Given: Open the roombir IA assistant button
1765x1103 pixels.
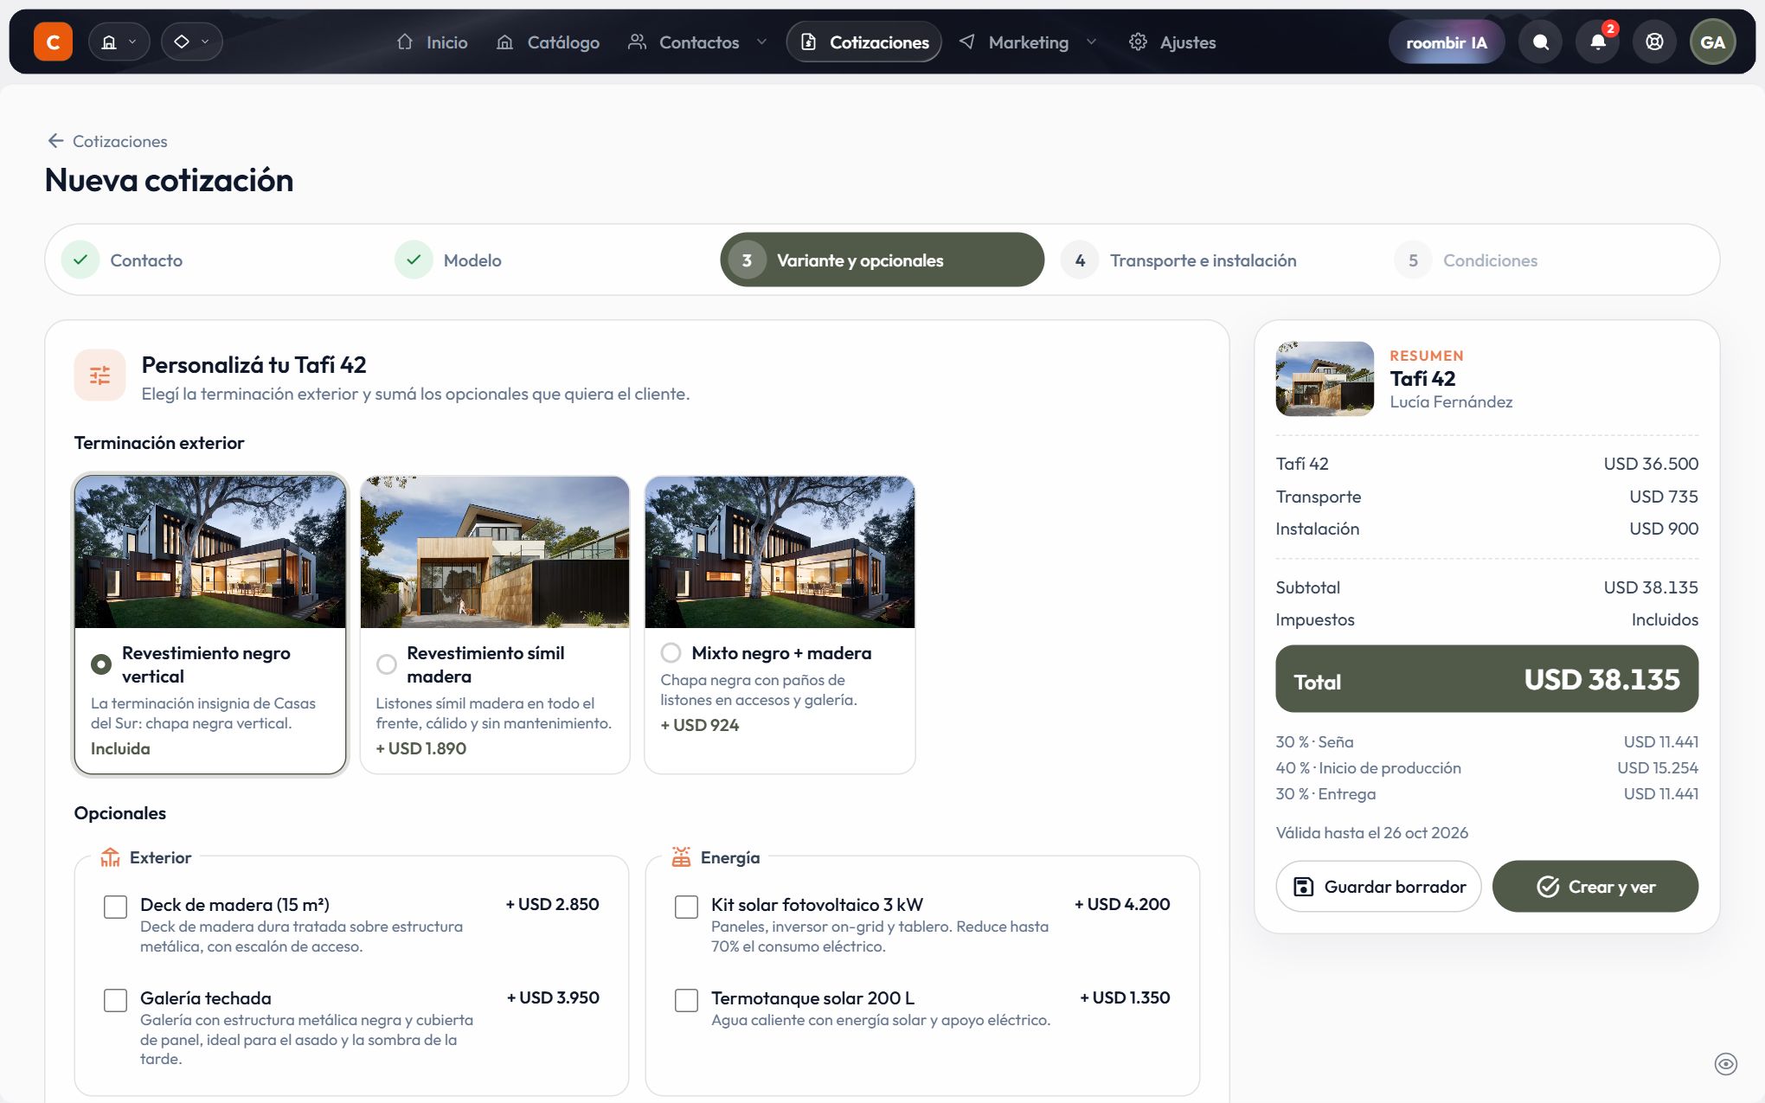Looking at the screenshot, I should coord(1446,42).
